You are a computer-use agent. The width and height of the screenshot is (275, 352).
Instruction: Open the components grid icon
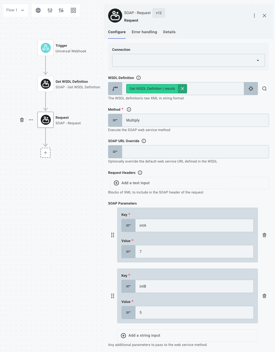click(x=73, y=10)
